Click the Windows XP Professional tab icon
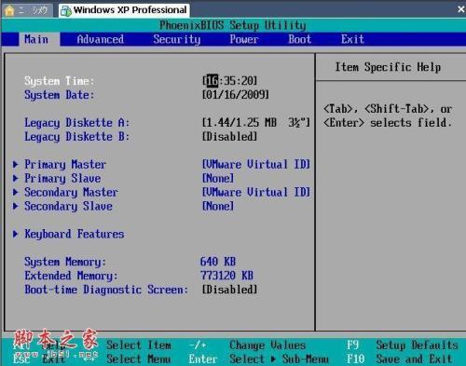Image resolution: width=466 pixels, height=366 pixels. click(66, 11)
